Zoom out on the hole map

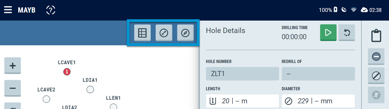(x=13, y=88)
